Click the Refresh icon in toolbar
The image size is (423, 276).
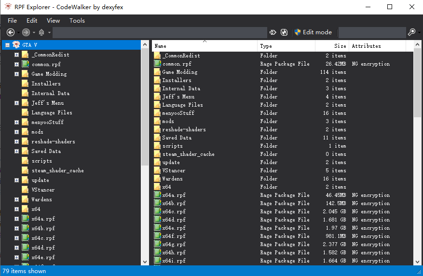click(x=284, y=32)
